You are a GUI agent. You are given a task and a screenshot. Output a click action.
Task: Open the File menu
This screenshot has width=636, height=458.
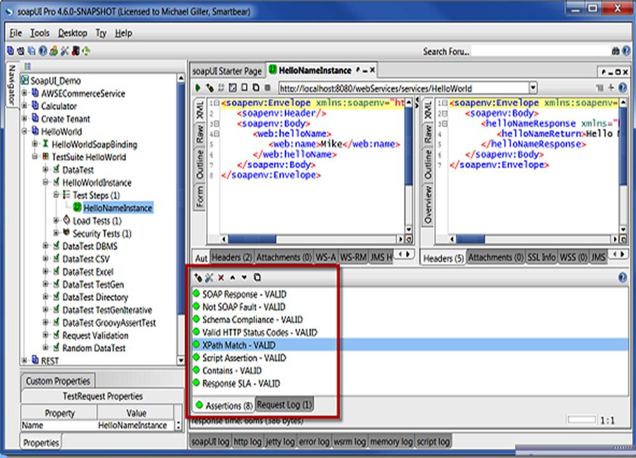tap(15, 33)
